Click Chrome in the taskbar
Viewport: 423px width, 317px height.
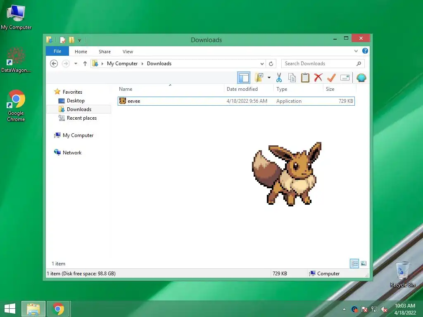(58, 309)
